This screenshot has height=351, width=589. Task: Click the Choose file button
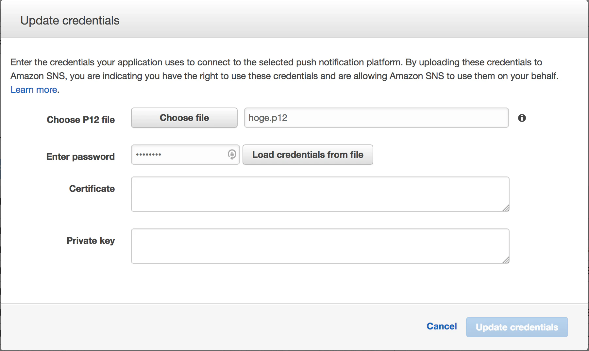184,118
